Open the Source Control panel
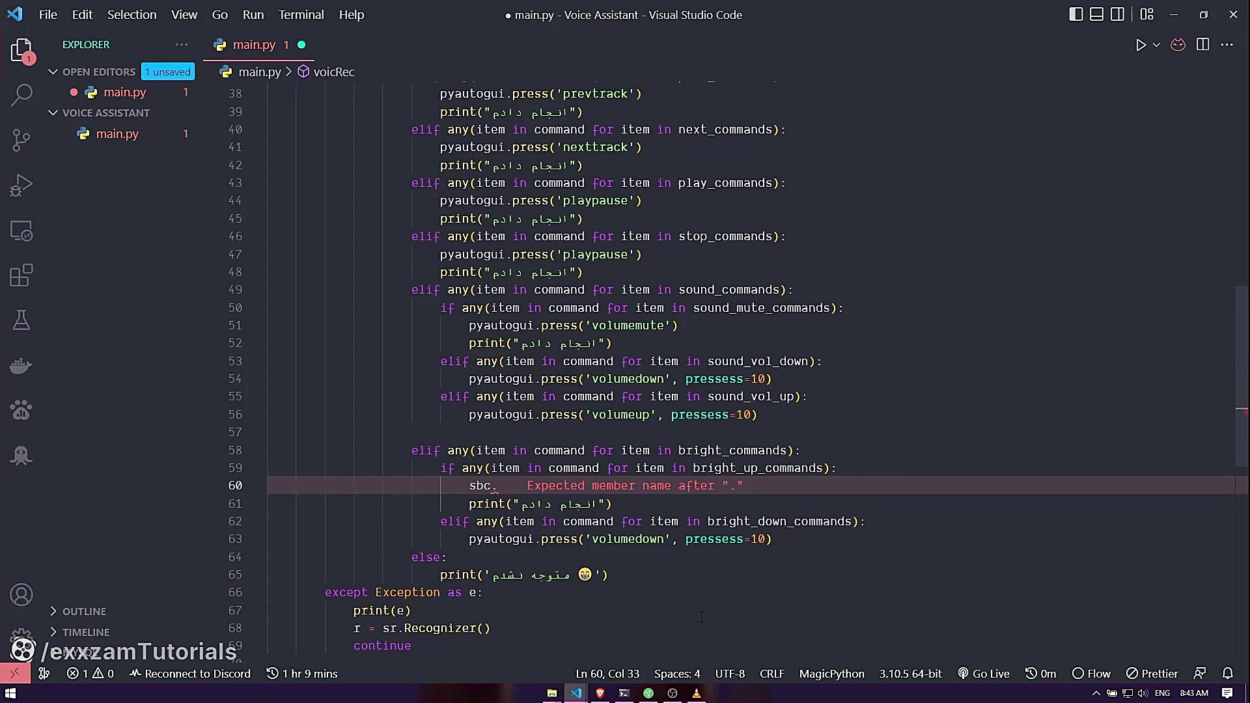Image resolution: width=1250 pixels, height=703 pixels. tap(21, 140)
